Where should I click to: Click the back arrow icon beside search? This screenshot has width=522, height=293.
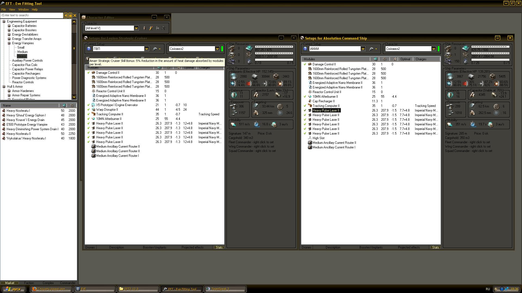(x=66, y=15)
